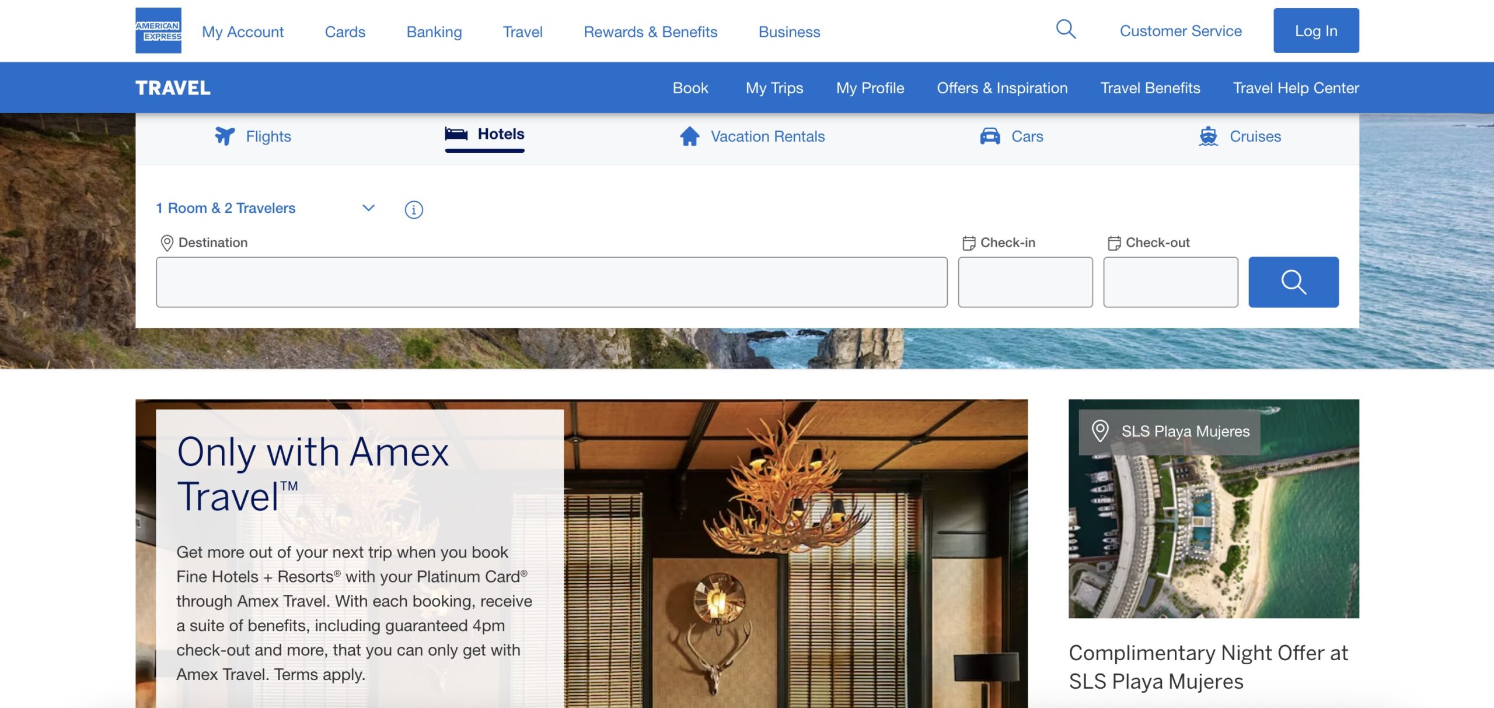Screen dimensions: 1494x708
Task: Open the Rewards & Benefits menu
Action: (650, 31)
